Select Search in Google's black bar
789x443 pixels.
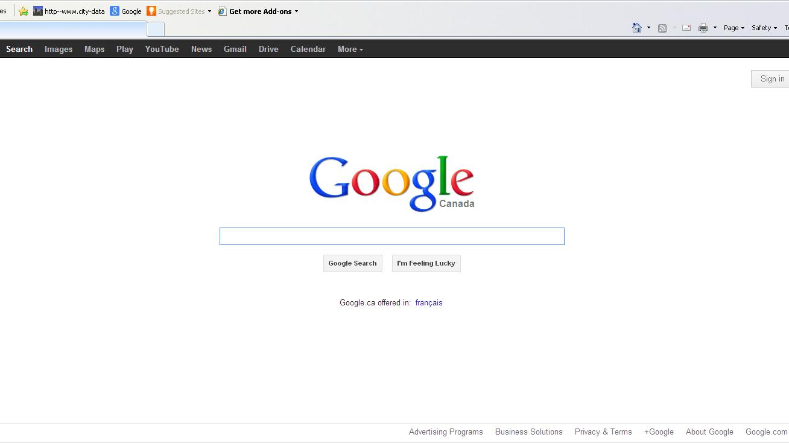coord(19,49)
